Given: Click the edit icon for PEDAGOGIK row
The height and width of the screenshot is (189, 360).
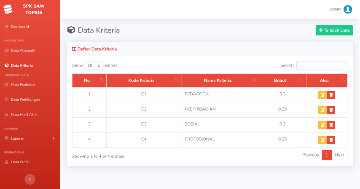Looking at the screenshot, I should [322, 95].
